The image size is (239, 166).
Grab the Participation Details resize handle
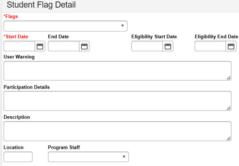click(229, 108)
